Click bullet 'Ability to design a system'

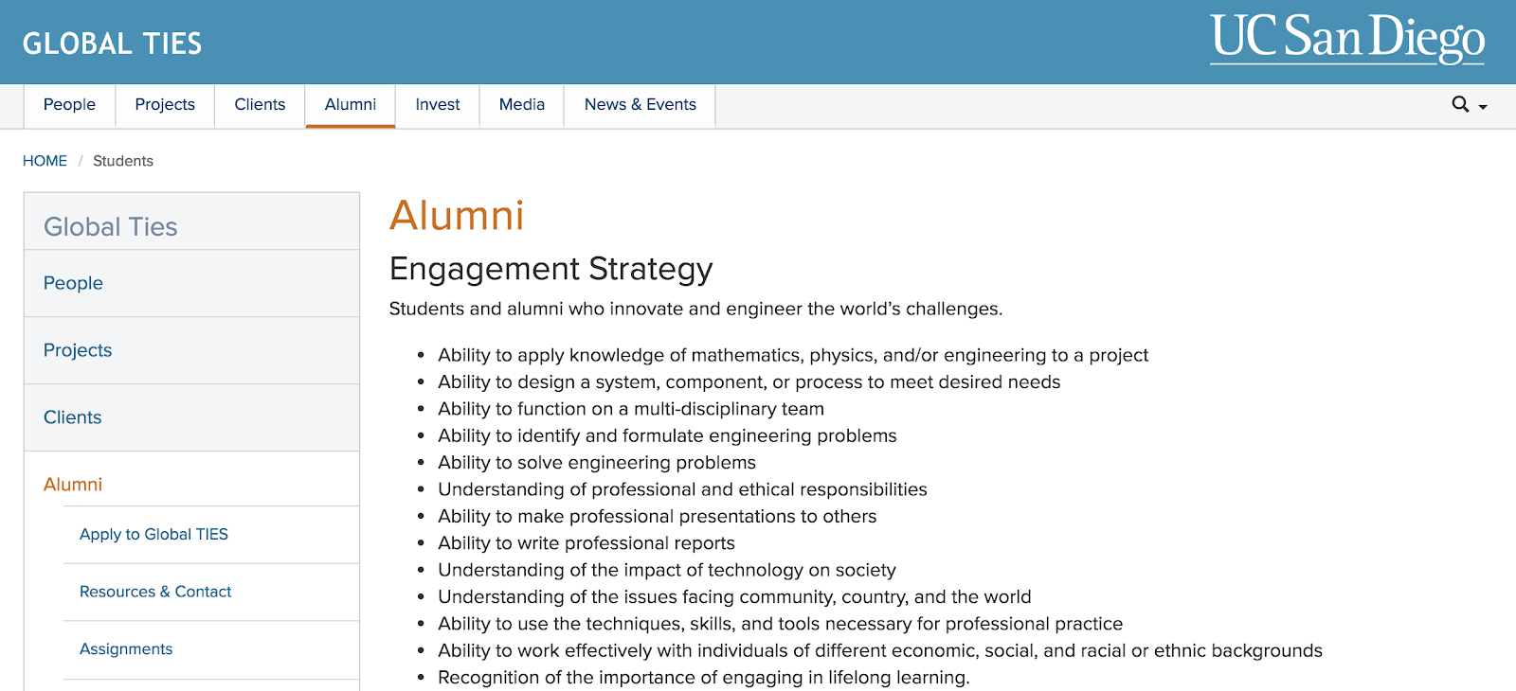749,382
